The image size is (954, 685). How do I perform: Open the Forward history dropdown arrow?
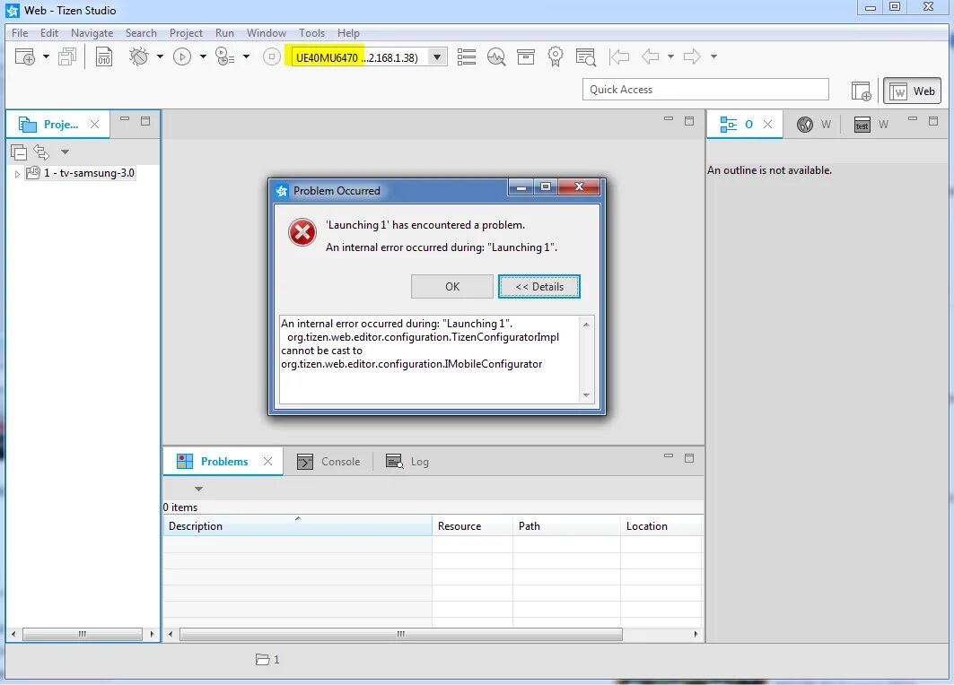pos(713,57)
